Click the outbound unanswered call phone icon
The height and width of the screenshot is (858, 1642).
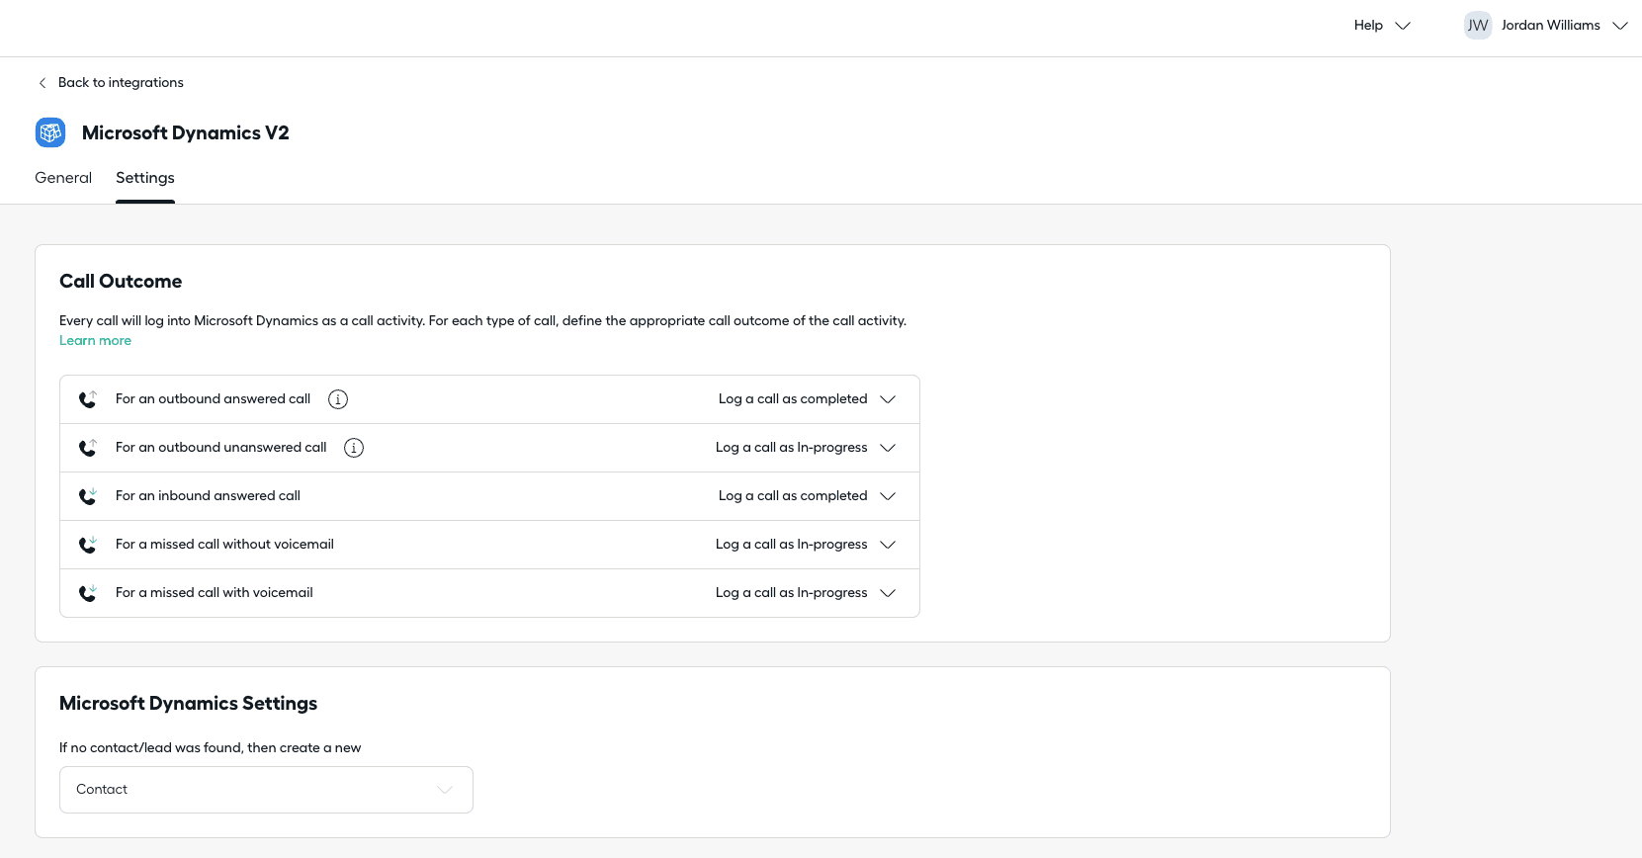click(x=88, y=448)
